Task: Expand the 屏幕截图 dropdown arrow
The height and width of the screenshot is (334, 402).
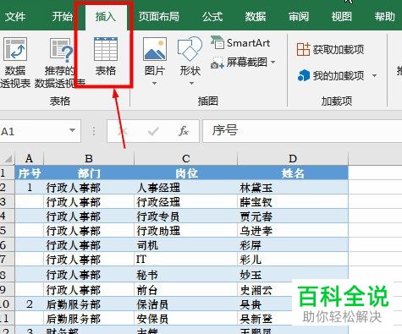Action: [273, 62]
